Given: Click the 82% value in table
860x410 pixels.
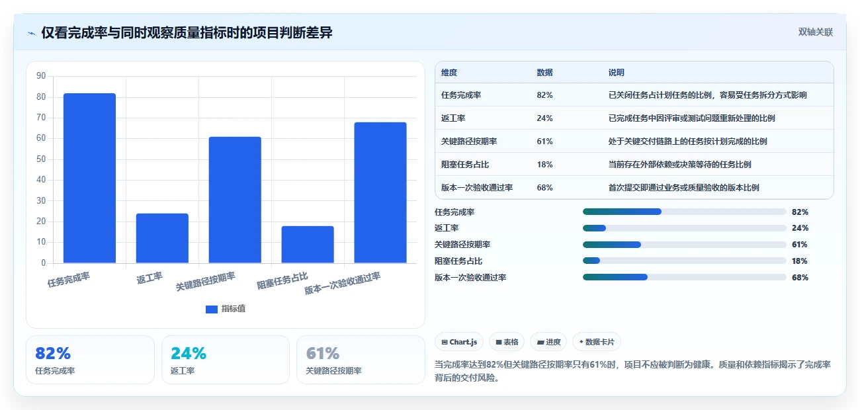Looking at the screenshot, I should pyautogui.click(x=545, y=95).
